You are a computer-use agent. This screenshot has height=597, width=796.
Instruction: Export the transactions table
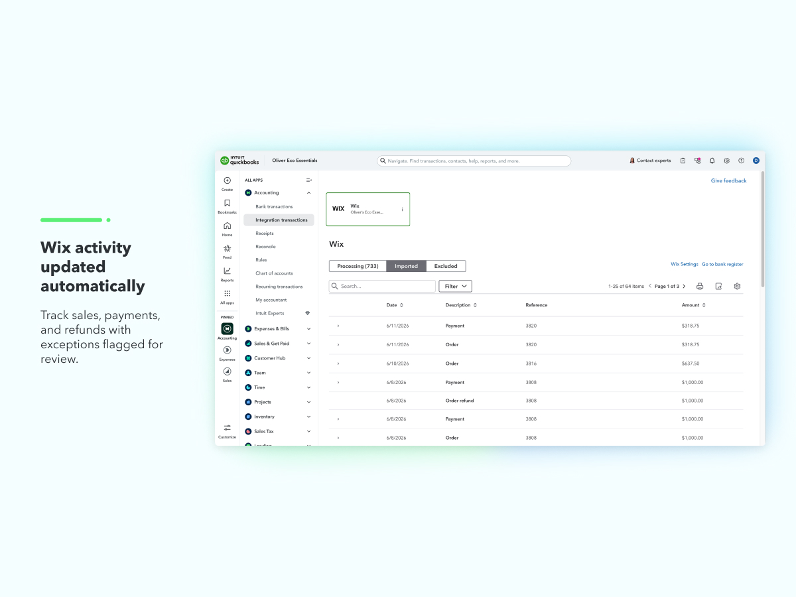(718, 287)
